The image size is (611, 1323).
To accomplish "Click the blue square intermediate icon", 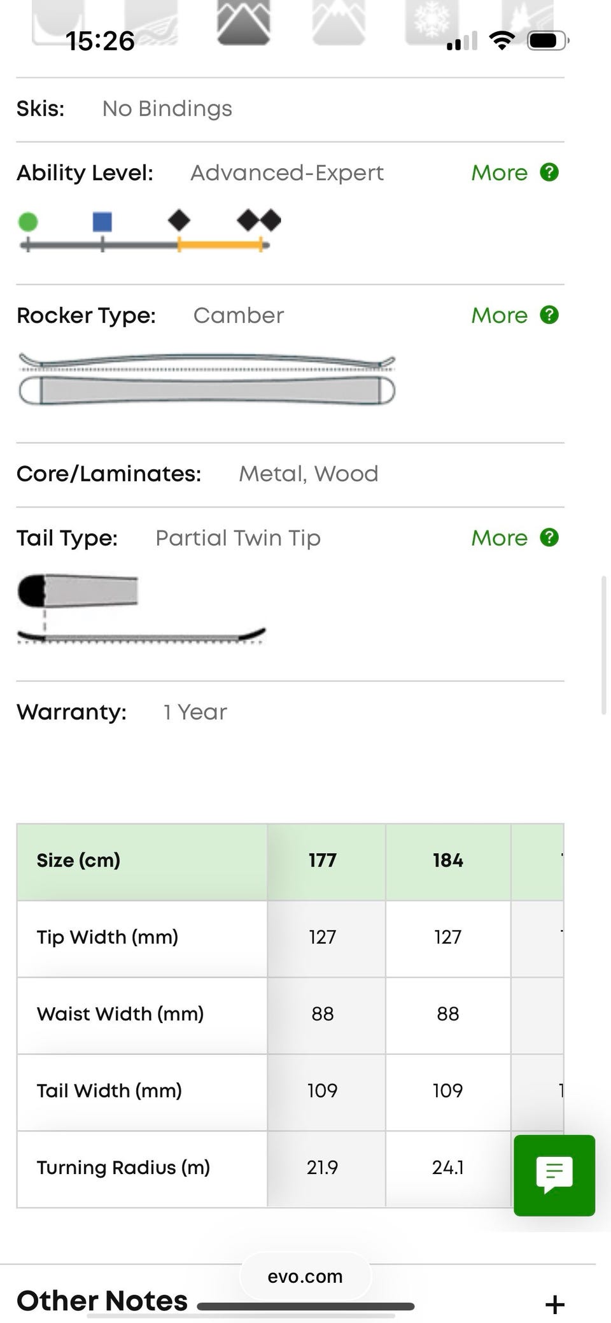I will (102, 222).
